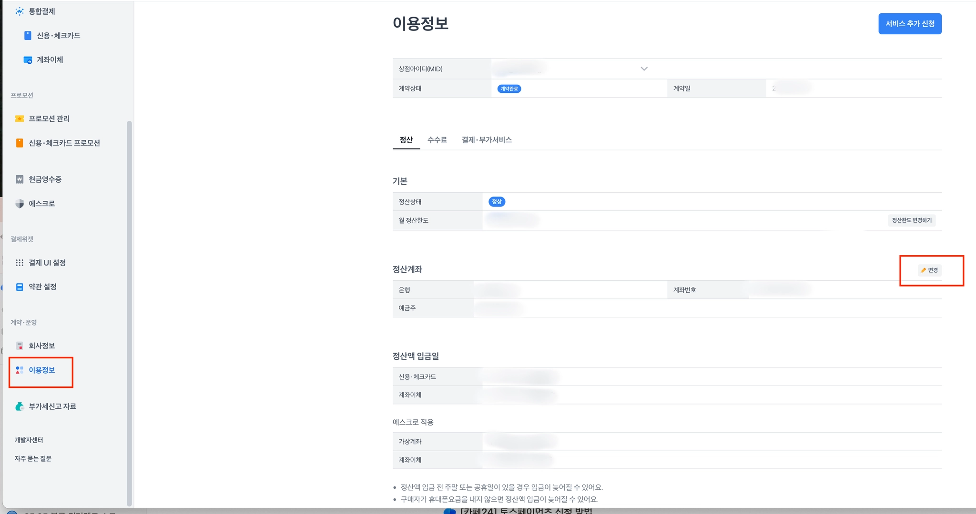The height and width of the screenshot is (514, 976).
Task: Click the 현금영수증 receipt icon
Action: click(x=20, y=179)
